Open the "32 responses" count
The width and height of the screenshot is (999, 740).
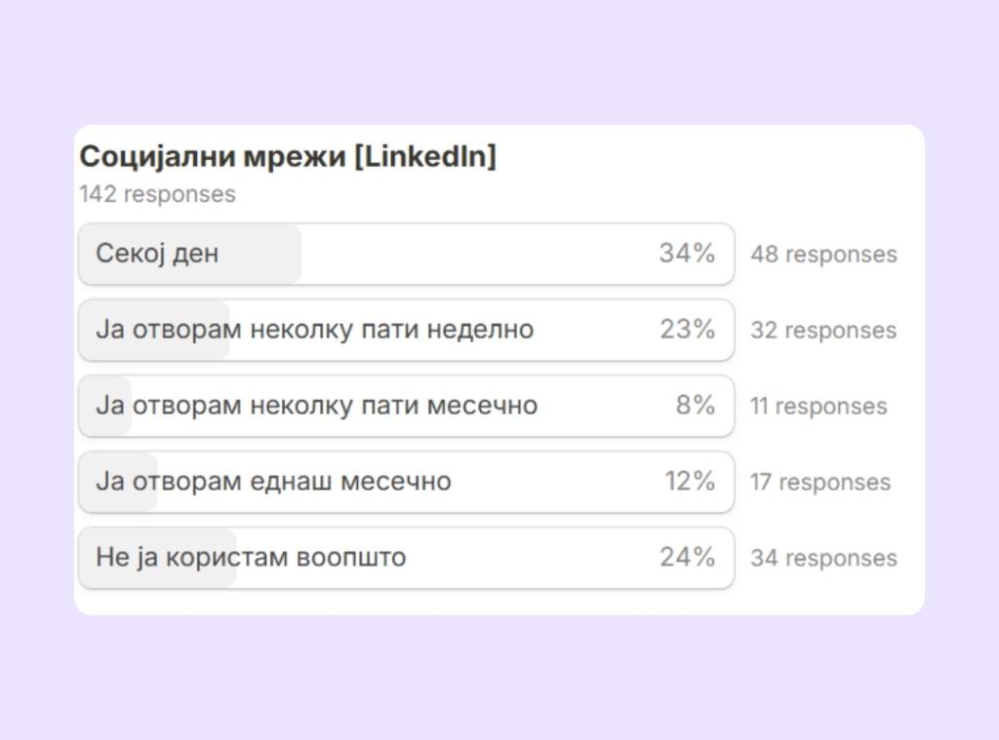[x=823, y=331]
